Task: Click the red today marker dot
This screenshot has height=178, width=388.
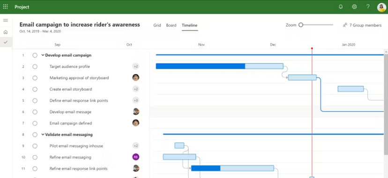Action: (312, 48)
